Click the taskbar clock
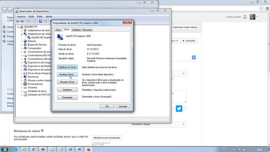Screen dimensions: 270x152 [x=259, y=149]
